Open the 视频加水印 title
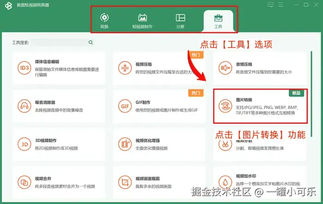Viewport: 323px width, 204px height. pos(246,176)
